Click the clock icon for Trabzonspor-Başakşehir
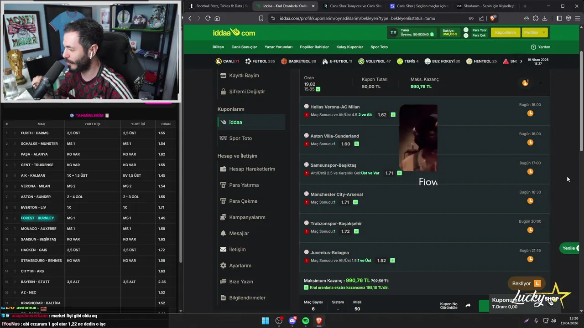584x328 pixels. [530, 230]
